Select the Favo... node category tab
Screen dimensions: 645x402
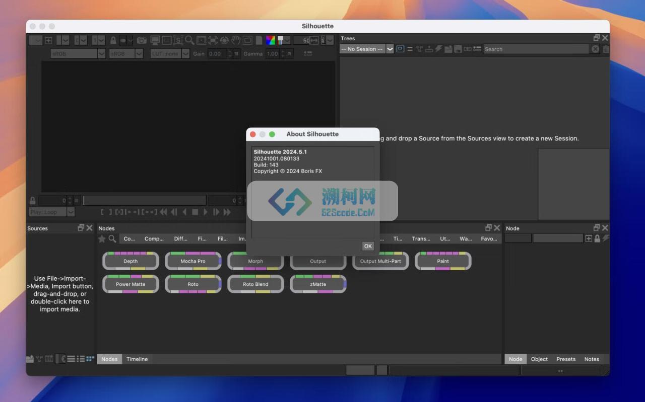pos(489,238)
